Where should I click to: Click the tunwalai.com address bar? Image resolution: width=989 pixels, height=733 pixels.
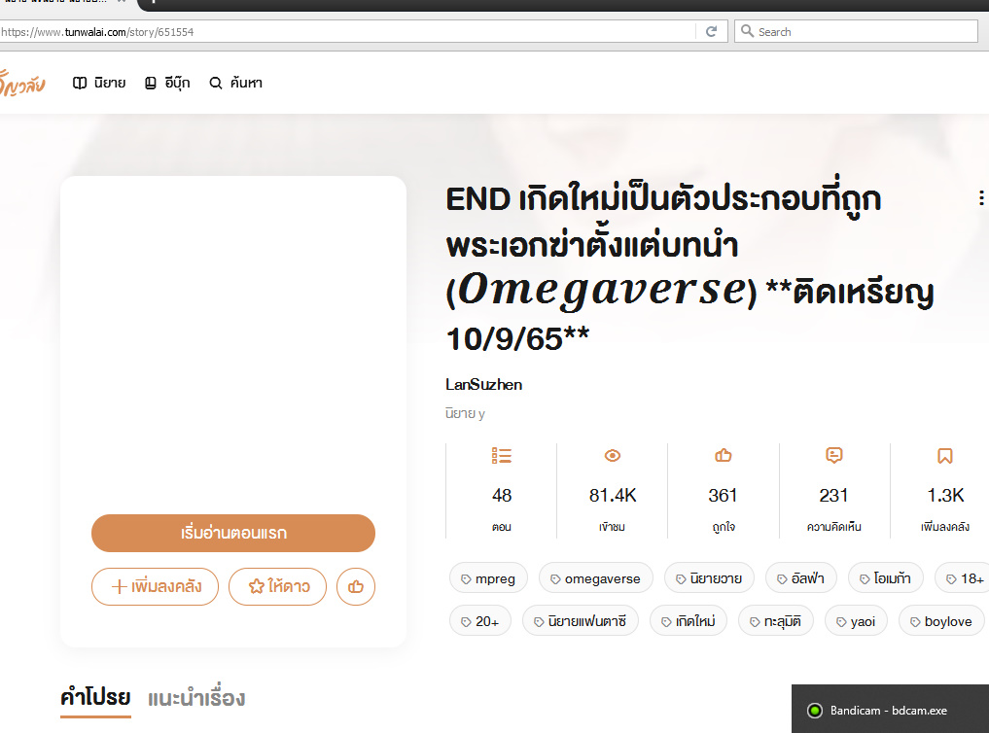click(347, 31)
